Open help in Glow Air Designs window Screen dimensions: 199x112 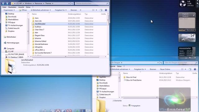click(195, 69)
